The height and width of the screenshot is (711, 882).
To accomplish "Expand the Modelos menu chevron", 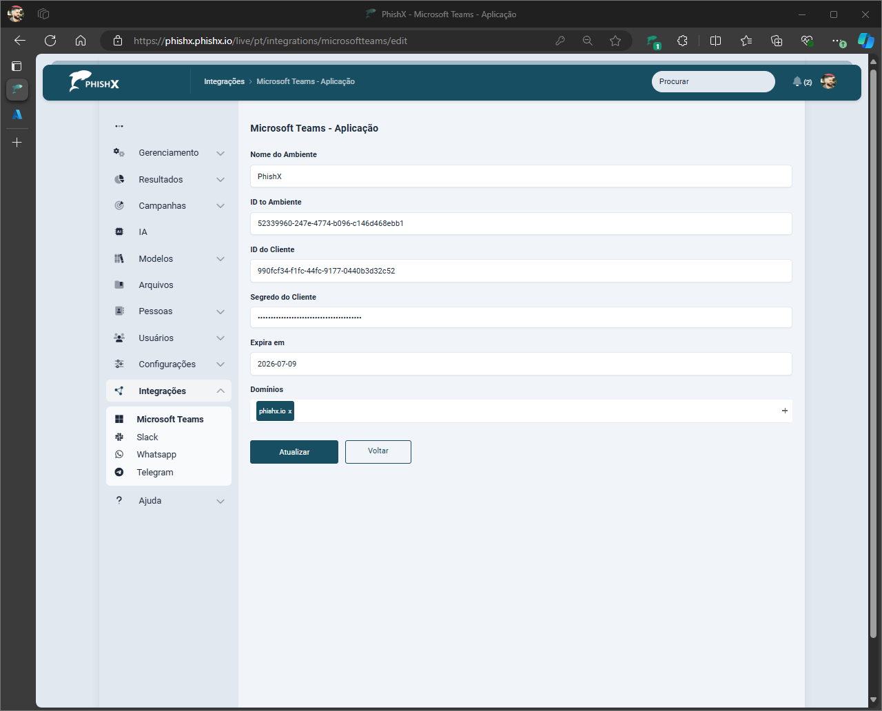I will 220,259.
